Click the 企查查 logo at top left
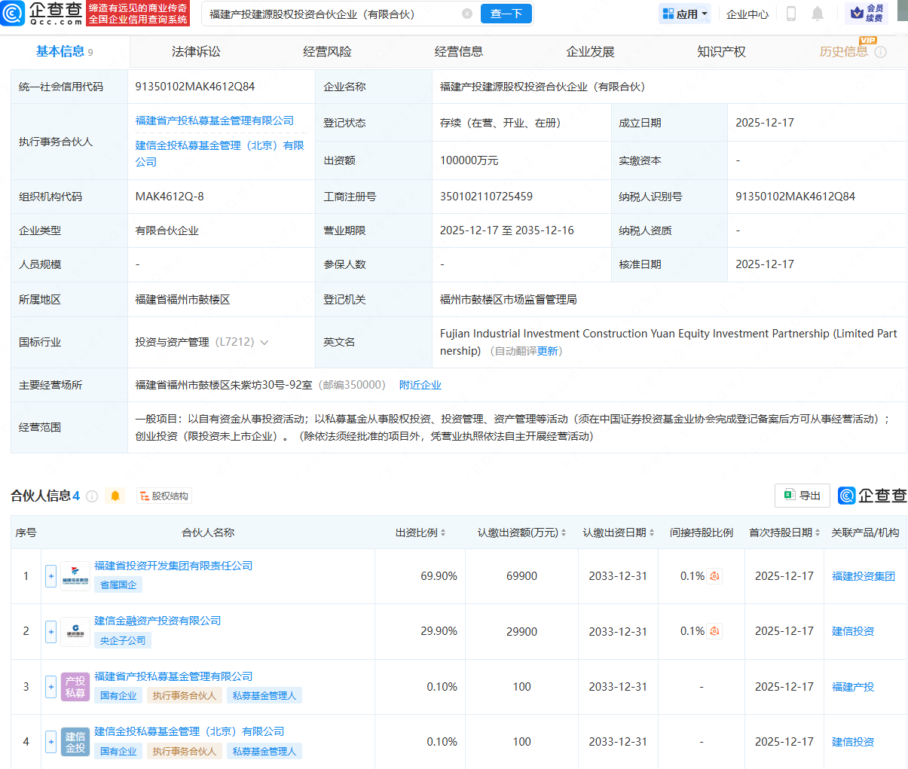Image resolution: width=908 pixels, height=769 pixels. pyautogui.click(x=42, y=14)
